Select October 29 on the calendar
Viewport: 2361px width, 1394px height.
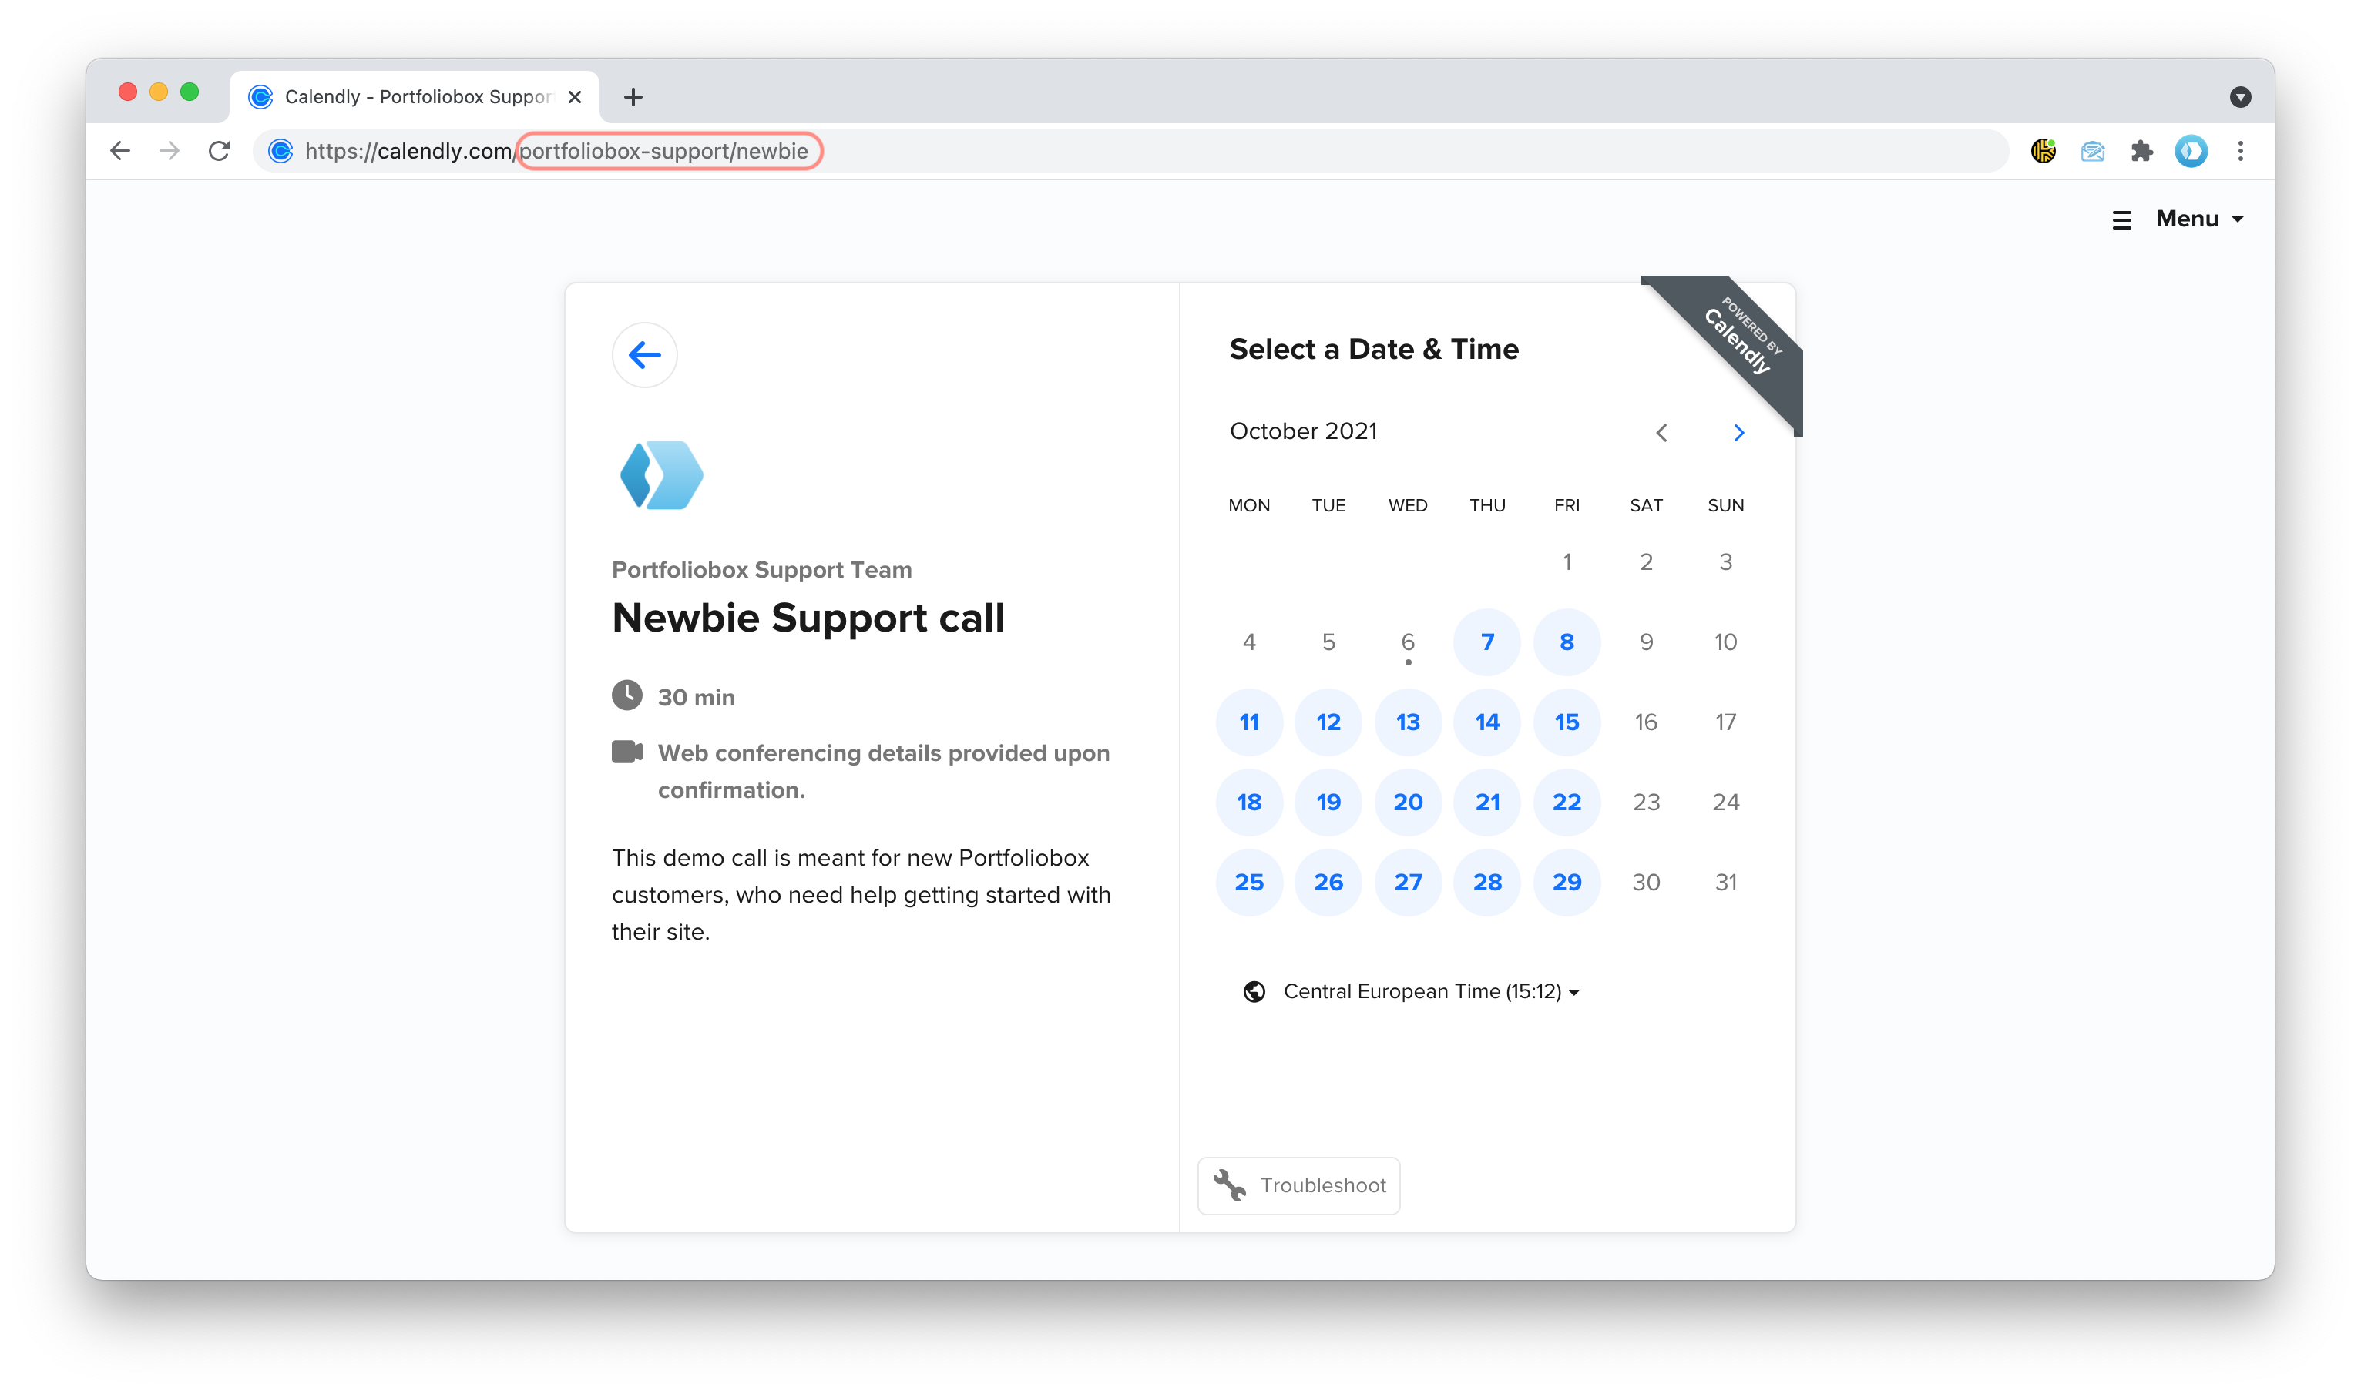tap(1566, 881)
